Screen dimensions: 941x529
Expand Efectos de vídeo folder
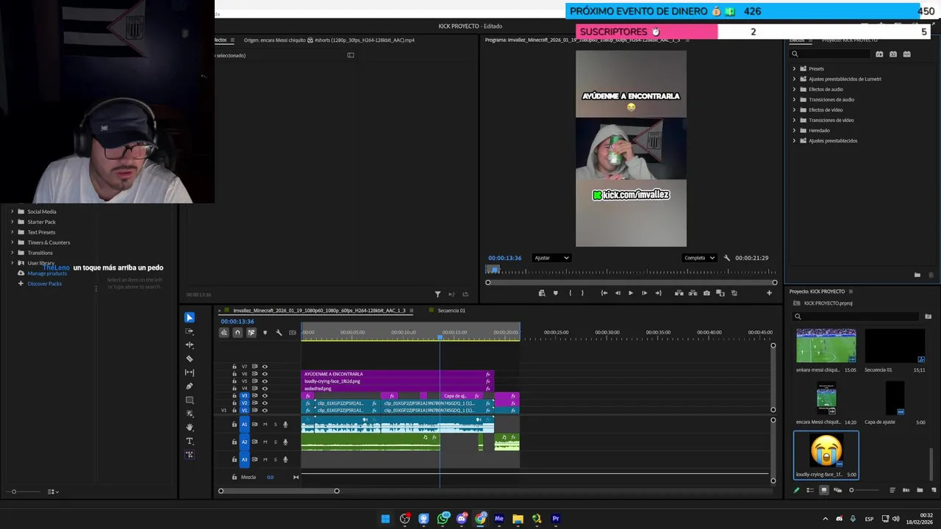794,110
